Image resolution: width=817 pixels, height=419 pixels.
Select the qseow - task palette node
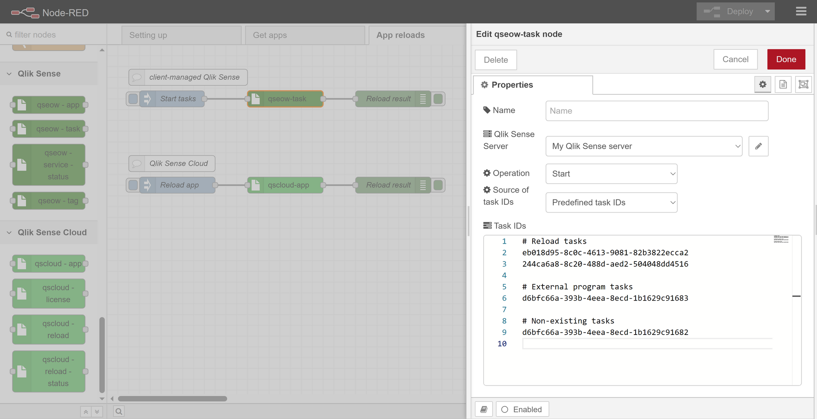pyautogui.click(x=49, y=129)
